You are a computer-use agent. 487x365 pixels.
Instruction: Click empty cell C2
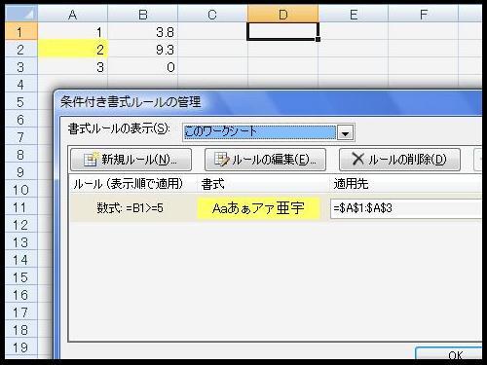pos(212,50)
